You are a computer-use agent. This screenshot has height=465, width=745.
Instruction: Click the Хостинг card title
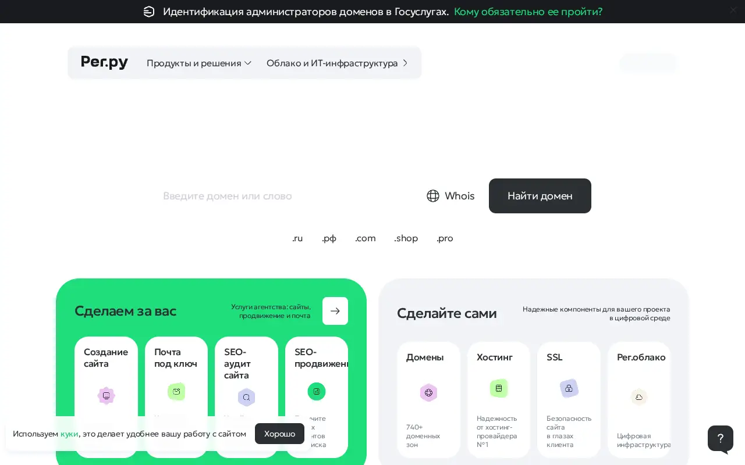(x=495, y=357)
